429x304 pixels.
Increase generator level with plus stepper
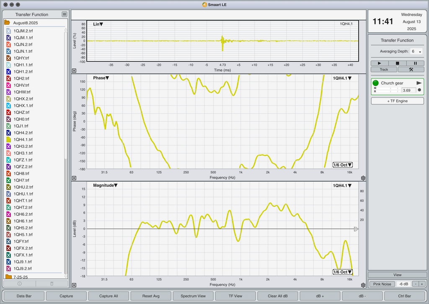pyautogui.click(x=422, y=284)
